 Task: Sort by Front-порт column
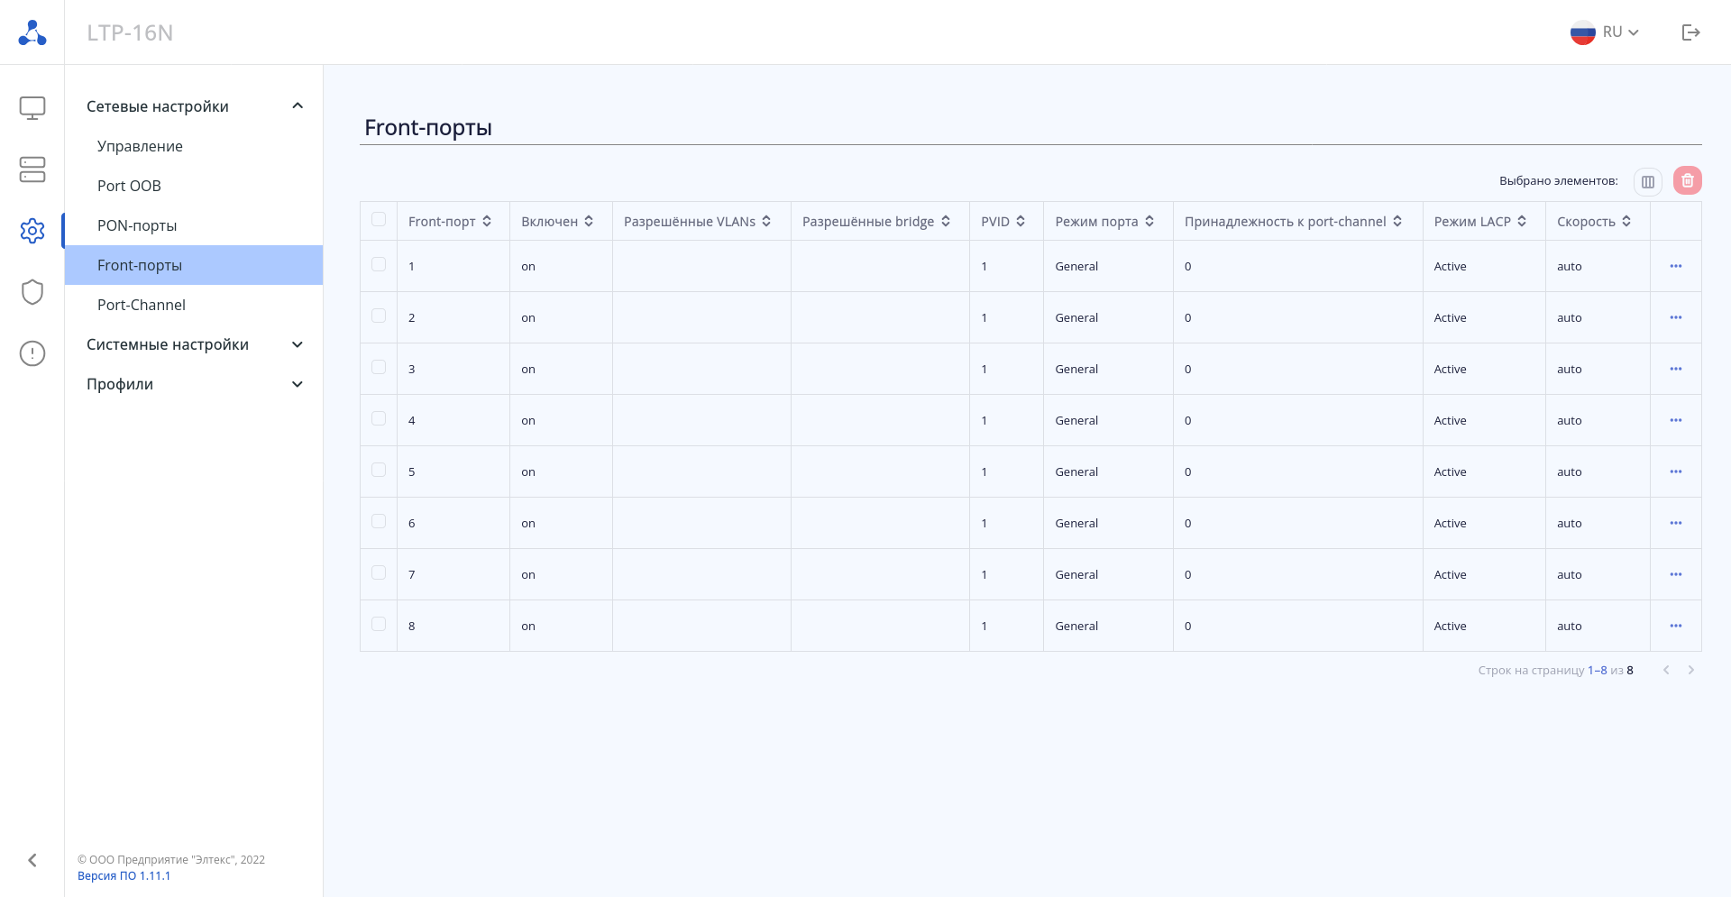click(487, 222)
